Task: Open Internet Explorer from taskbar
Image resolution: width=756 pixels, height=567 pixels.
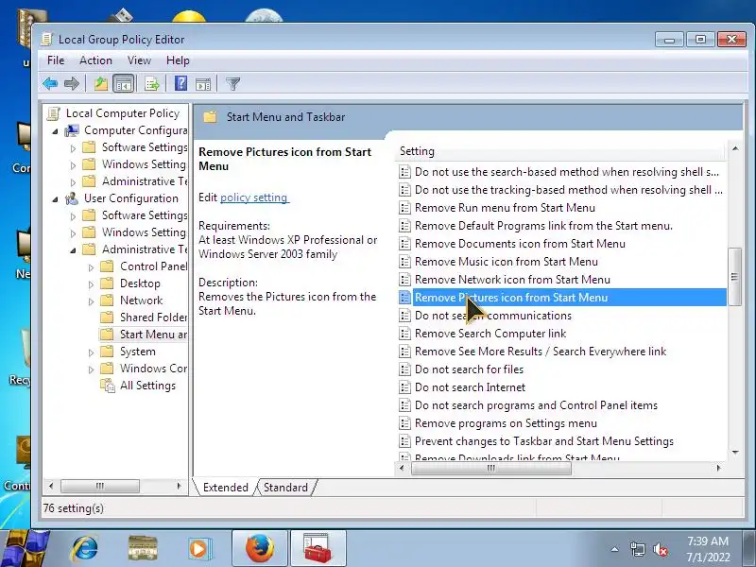Action: 84,549
